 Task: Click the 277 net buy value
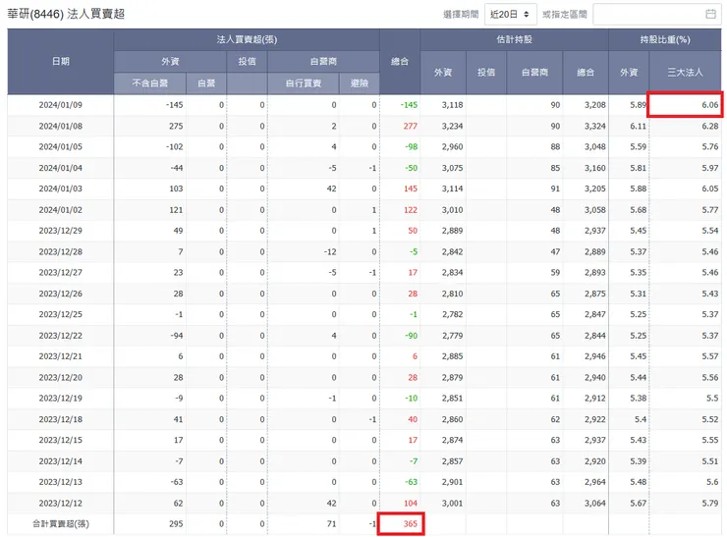point(411,126)
